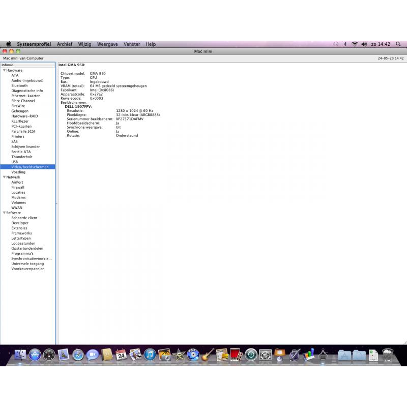The height and width of the screenshot is (407, 407).
Task: Select Firewall under Netwerk
Action: pyautogui.click(x=18, y=187)
